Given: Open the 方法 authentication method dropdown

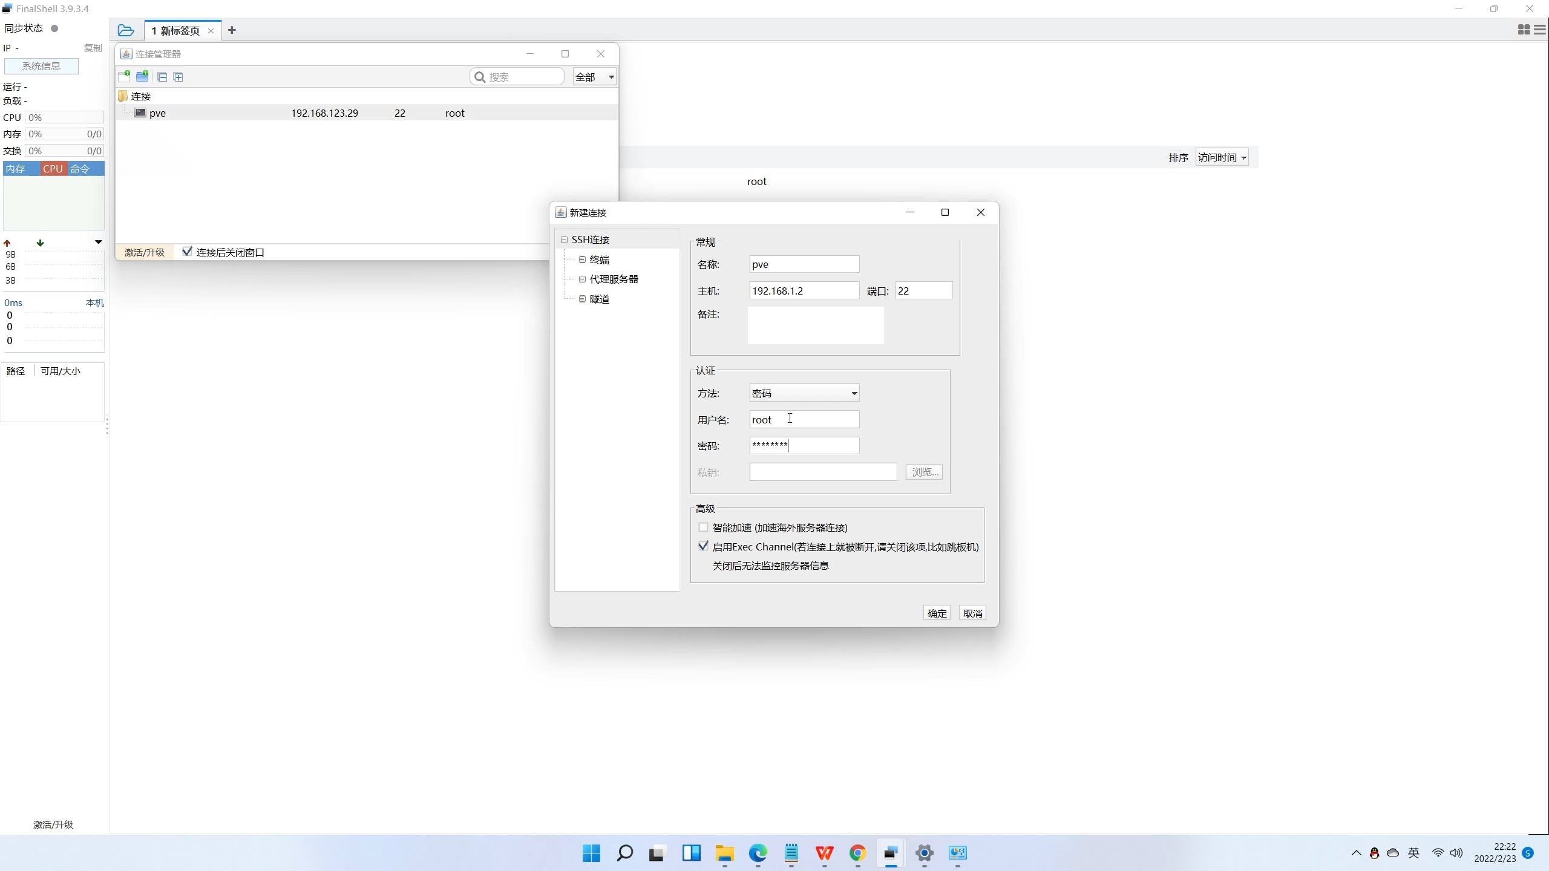Looking at the screenshot, I should 804,393.
